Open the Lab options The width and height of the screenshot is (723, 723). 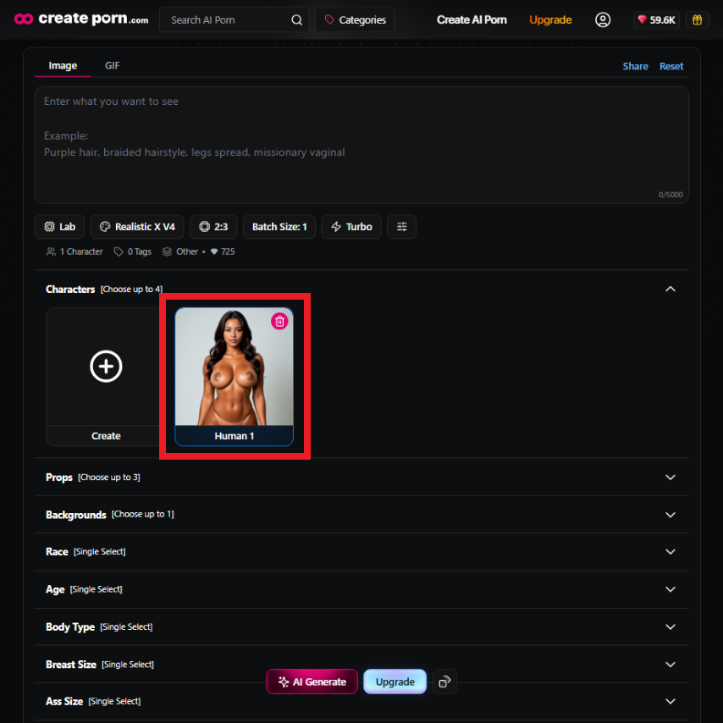[x=59, y=226]
